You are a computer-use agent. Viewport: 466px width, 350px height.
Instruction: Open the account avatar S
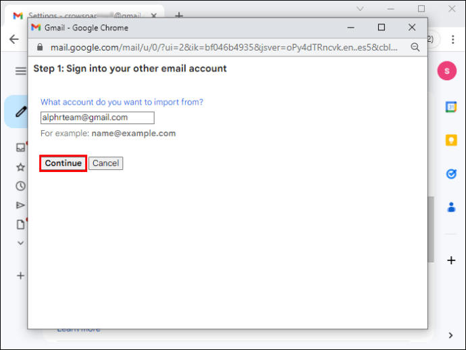[x=446, y=70]
